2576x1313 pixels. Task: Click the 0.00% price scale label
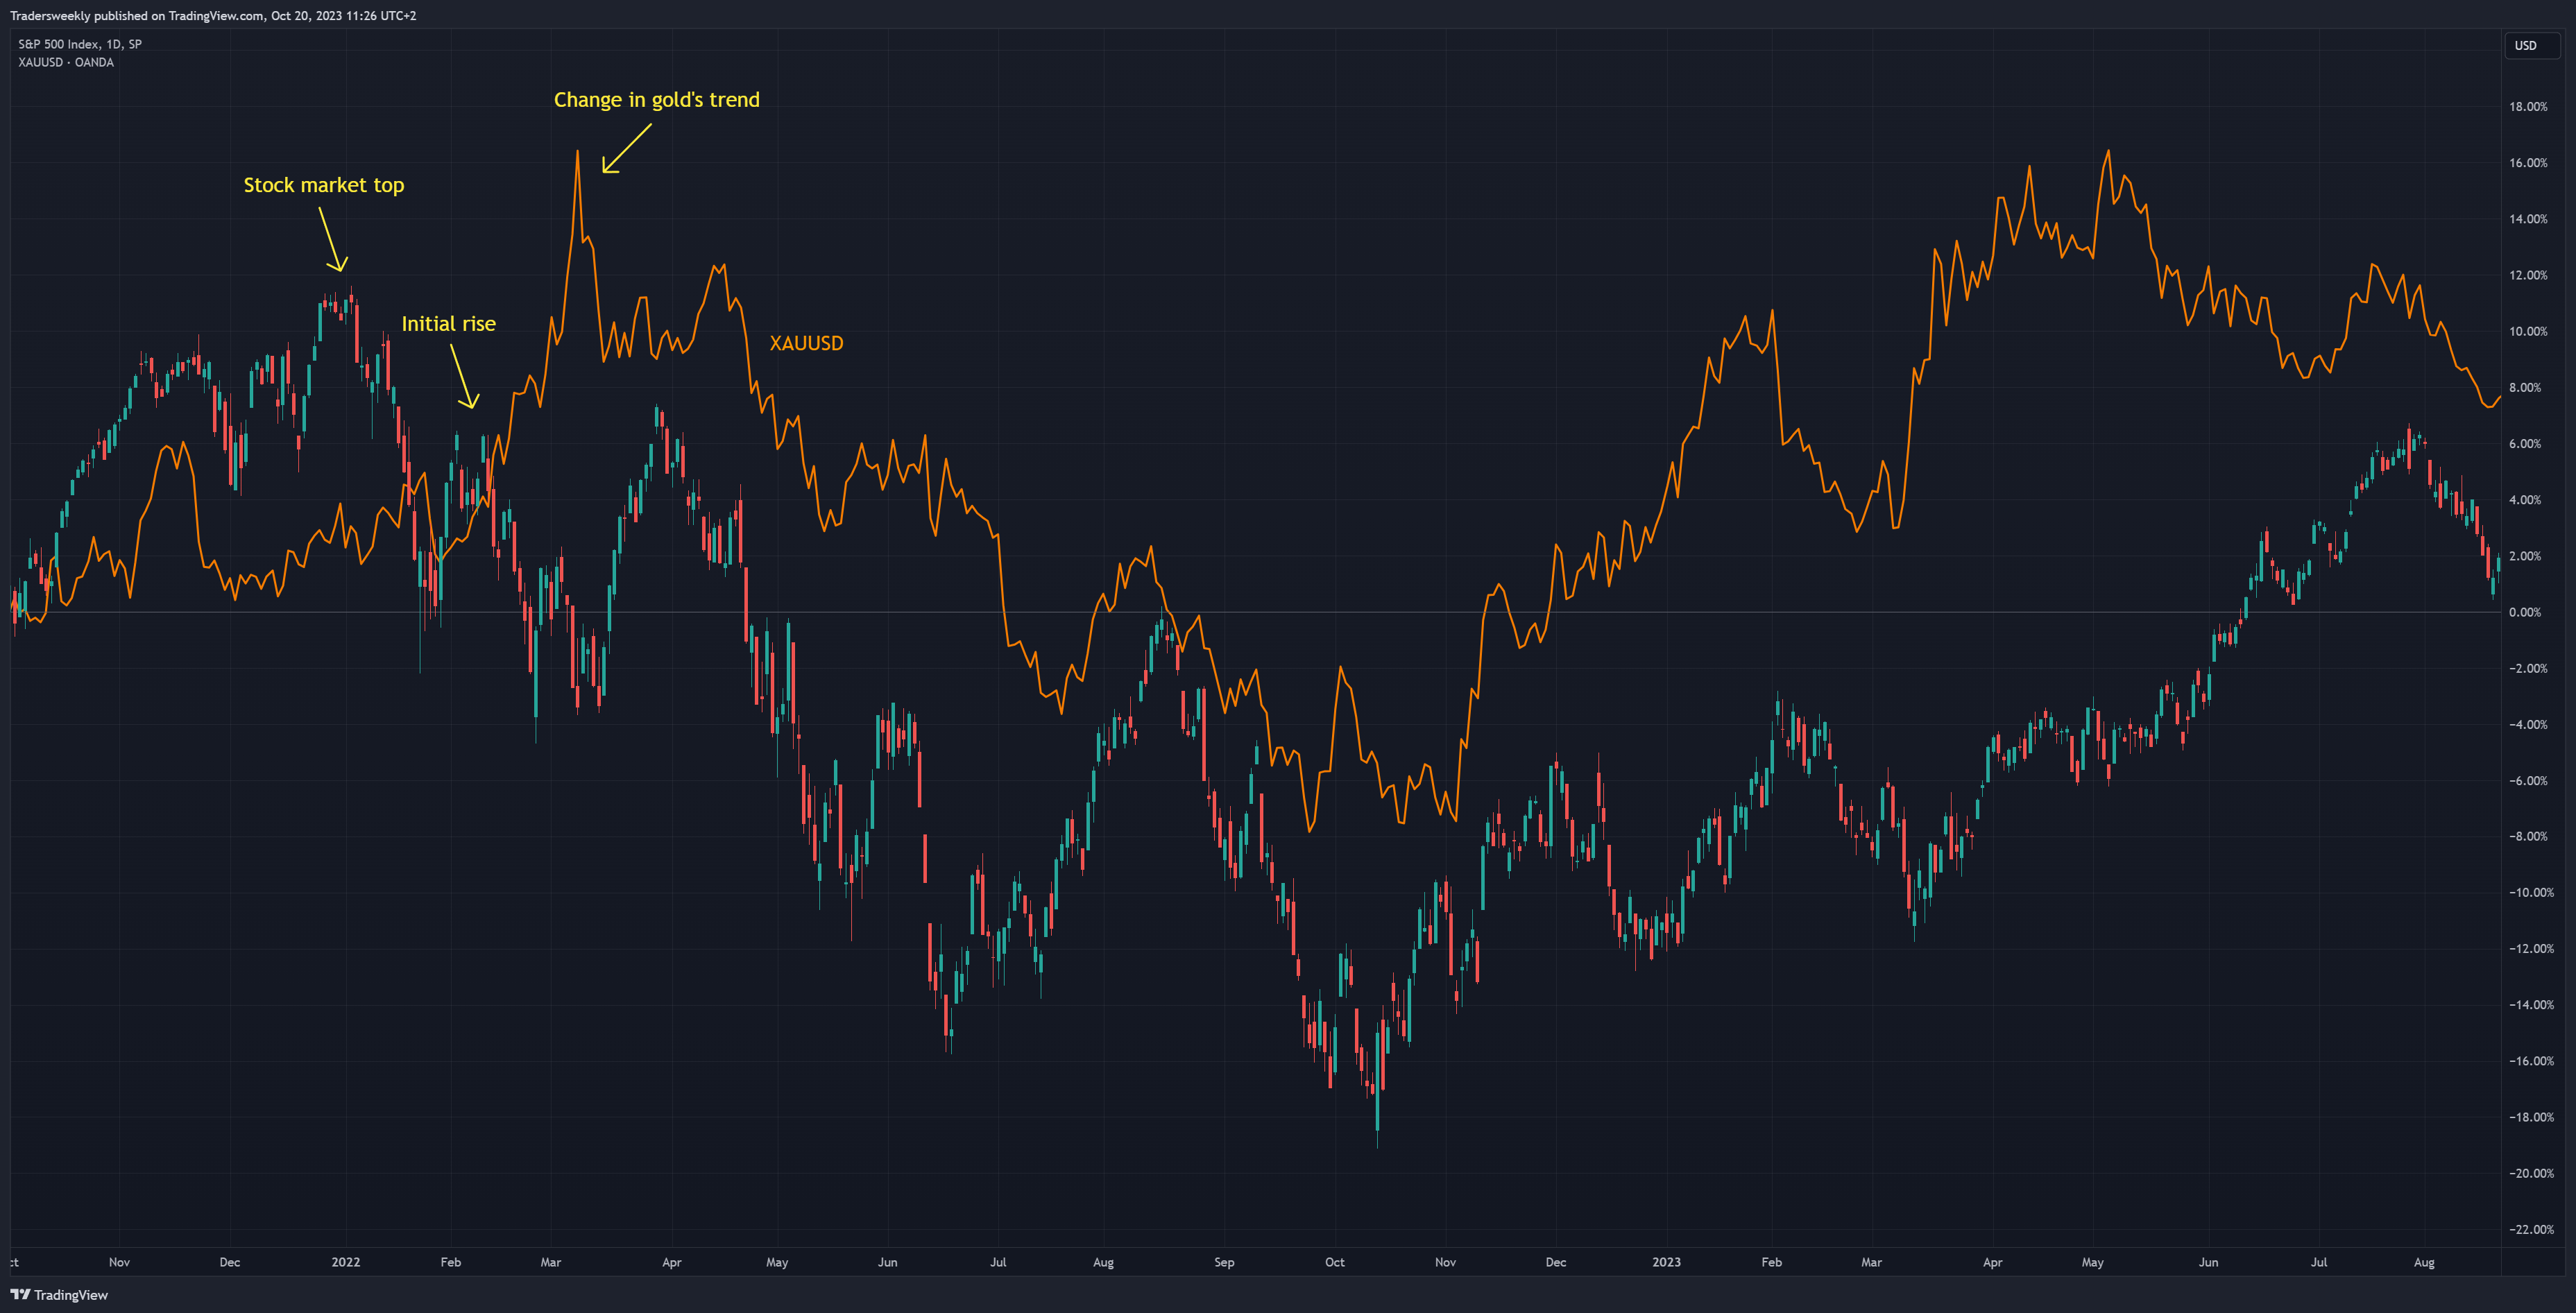tap(2525, 612)
